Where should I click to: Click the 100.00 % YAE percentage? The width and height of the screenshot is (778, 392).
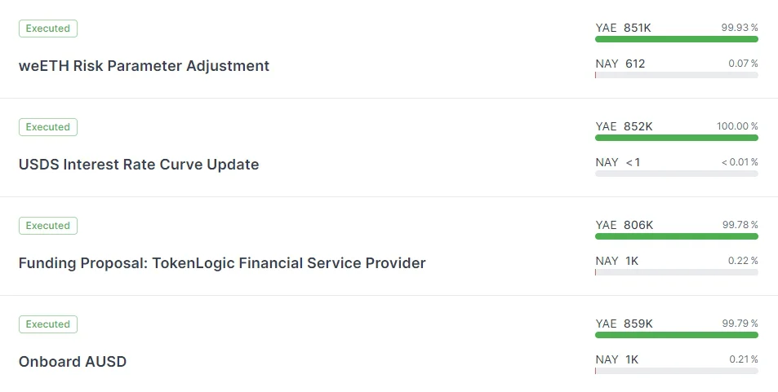tap(737, 126)
